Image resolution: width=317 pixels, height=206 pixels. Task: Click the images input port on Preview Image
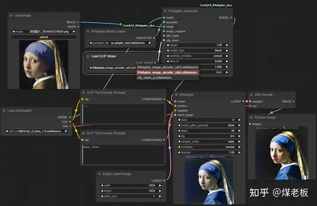click(x=250, y=124)
